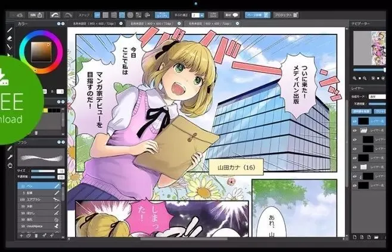The image size is (392, 252).
Task: Select the ペン brush in the list
Action: coord(39,186)
